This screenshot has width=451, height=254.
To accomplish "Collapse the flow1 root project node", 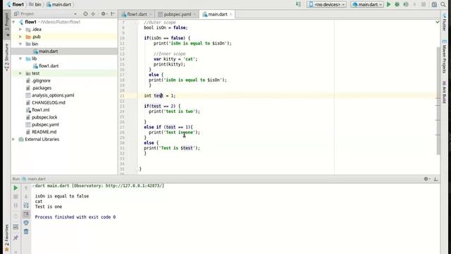I will tap(14, 22).
